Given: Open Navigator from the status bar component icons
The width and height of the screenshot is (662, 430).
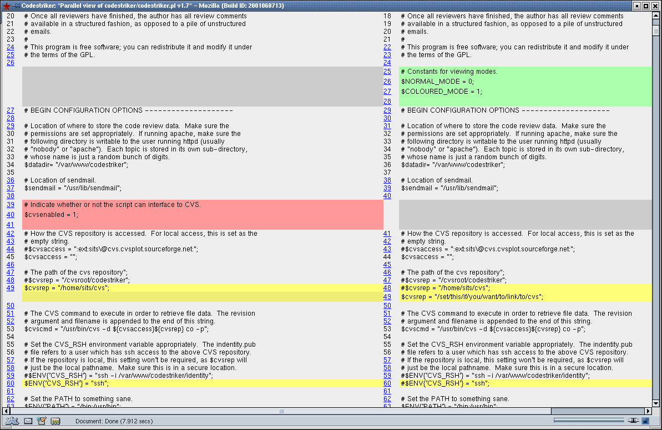Looking at the screenshot, I should (x=12, y=421).
